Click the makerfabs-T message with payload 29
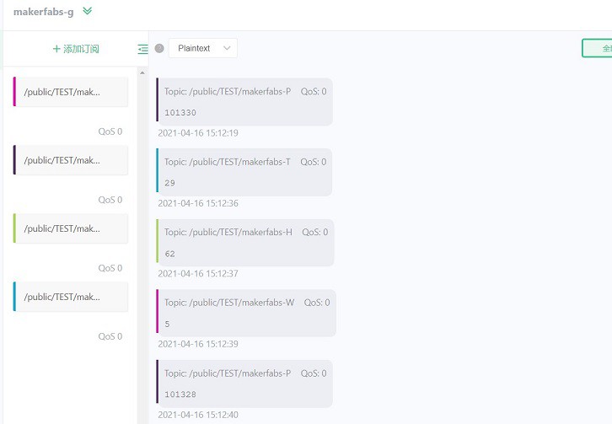Viewport: 612px width, 424px height. click(x=244, y=172)
